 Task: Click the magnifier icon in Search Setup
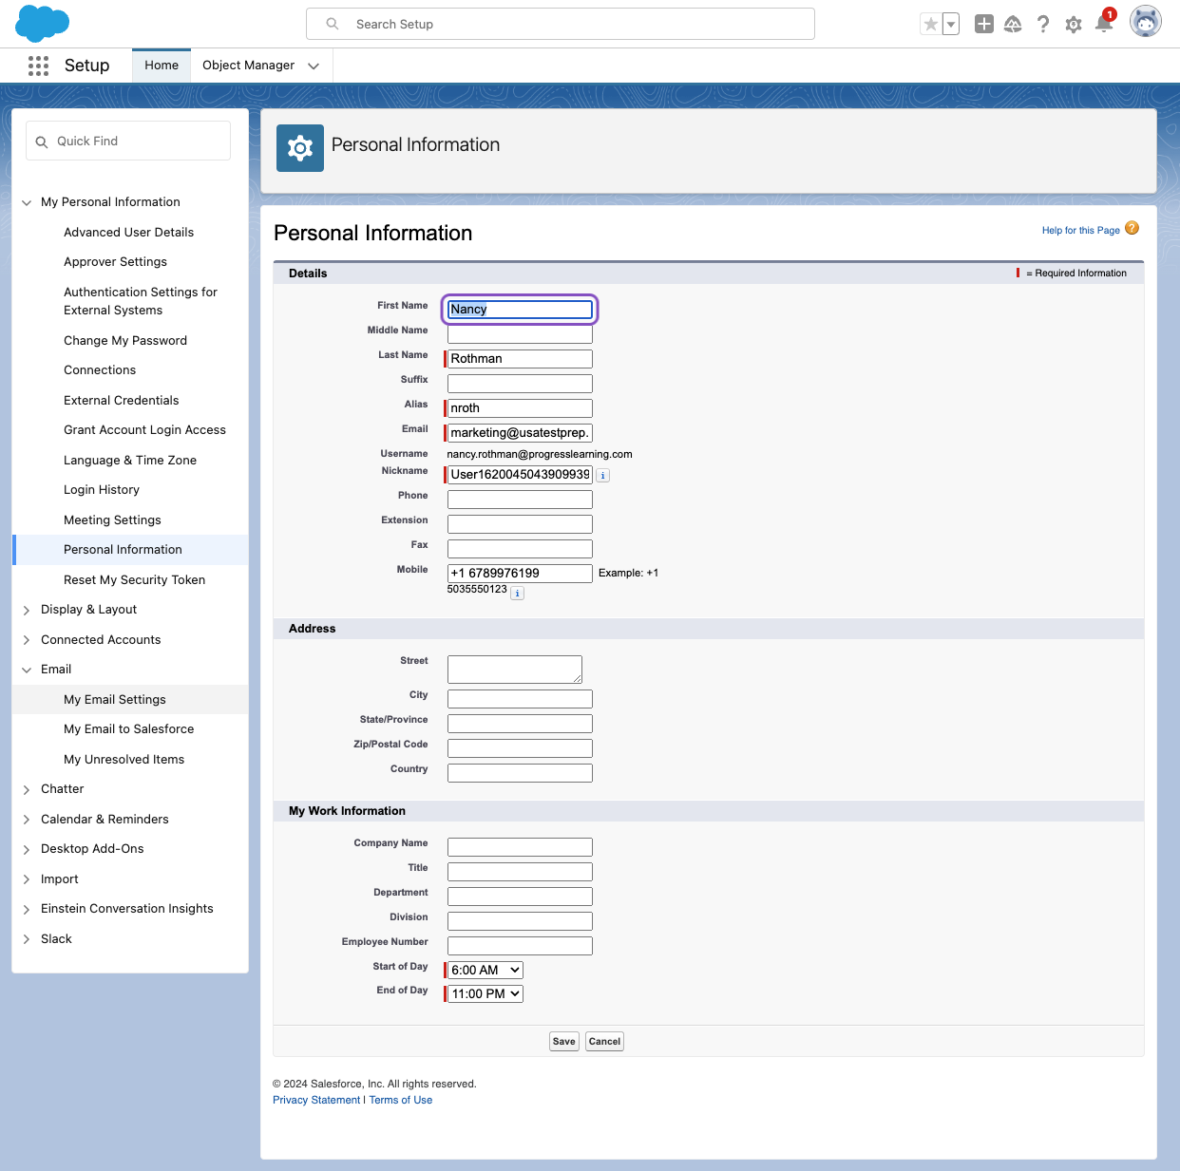333,24
